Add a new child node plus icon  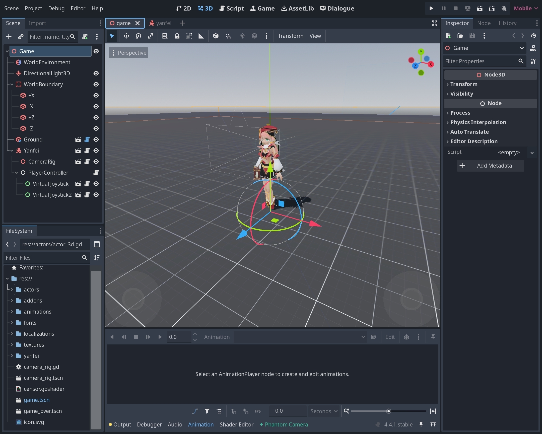(x=9, y=37)
